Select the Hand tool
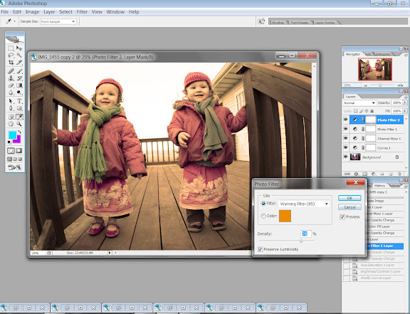 click(11, 124)
